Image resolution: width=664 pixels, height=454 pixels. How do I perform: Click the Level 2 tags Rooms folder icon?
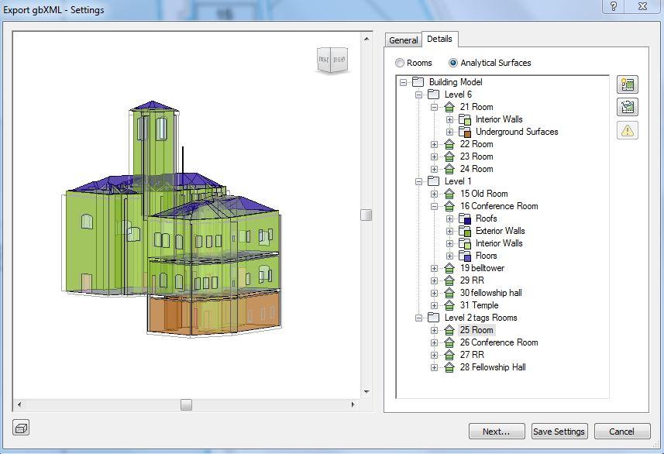coord(433,318)
